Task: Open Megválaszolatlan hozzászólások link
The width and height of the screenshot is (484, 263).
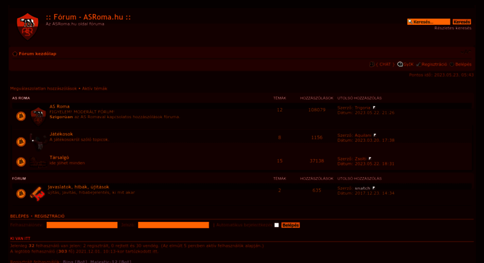Action: pyautogui.click(x=44, y=88)
